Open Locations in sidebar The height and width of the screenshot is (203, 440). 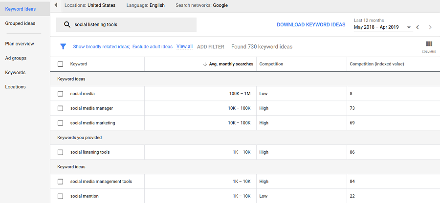pos(15,87)
